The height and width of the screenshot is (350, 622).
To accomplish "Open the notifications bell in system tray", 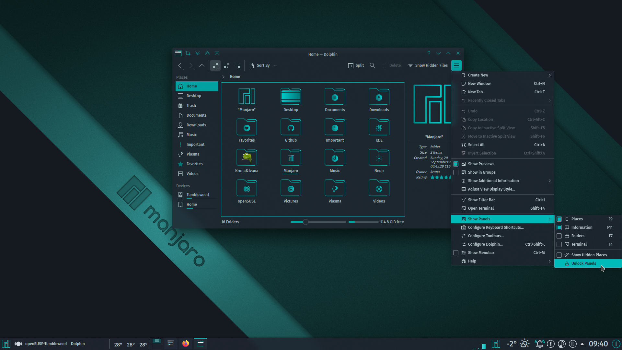I will click(539, 344).
